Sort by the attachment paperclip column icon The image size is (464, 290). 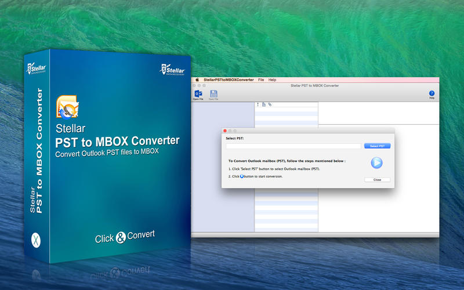[x=270, y=104]
